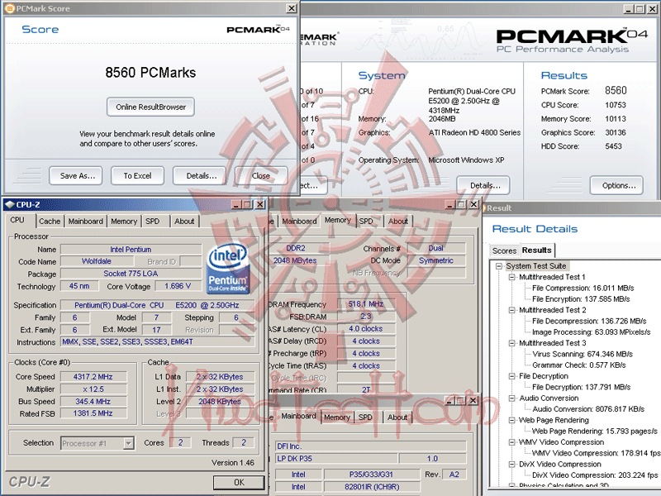This screenshot has width=661, height=496.
Task: Select the Virus Scanning 674.346 MB/s row
Action: (583, 354)
